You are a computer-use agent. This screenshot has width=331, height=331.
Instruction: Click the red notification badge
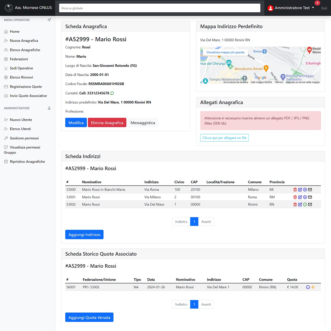[317, 3]
